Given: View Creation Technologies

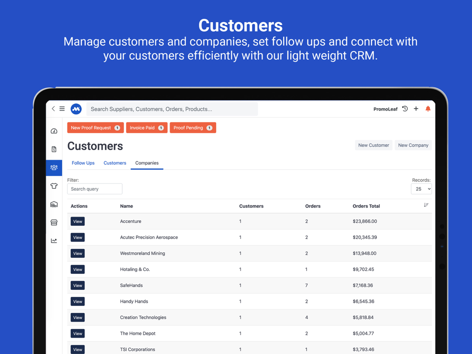Looking at the screenshot, I should [x=78, y=317].
